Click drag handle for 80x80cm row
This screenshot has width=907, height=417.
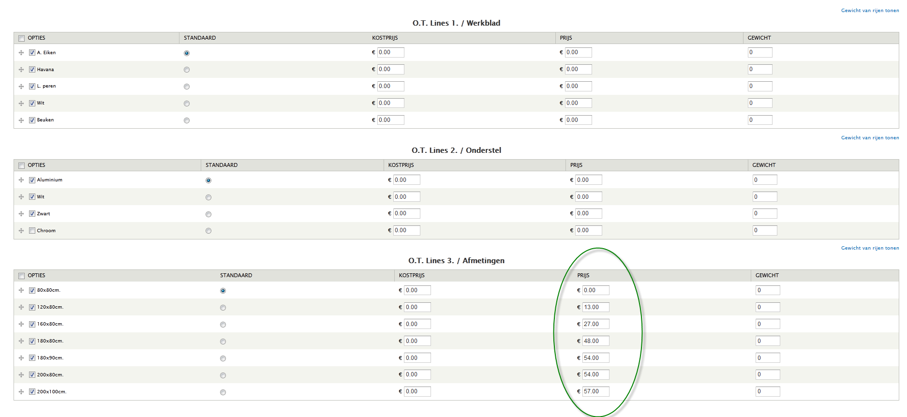coord(21,290)
